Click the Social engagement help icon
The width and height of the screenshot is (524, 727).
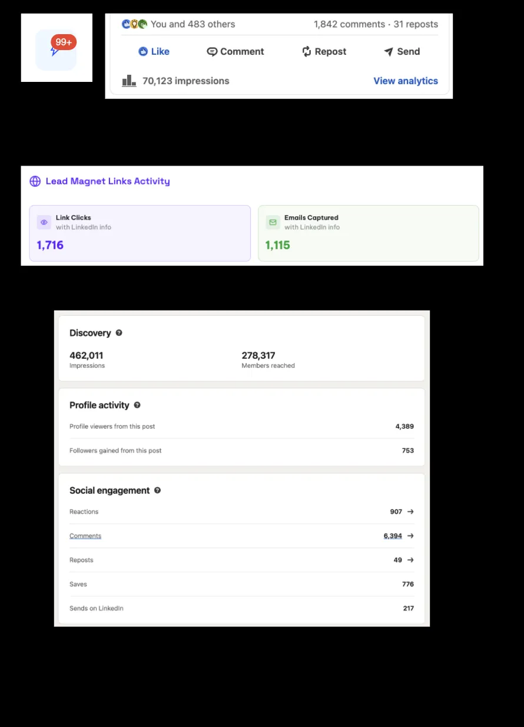click(157, 490)
